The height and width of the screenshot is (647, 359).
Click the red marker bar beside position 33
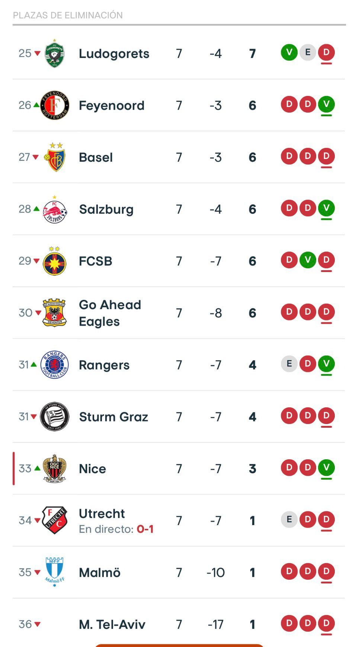pos(13,468)
